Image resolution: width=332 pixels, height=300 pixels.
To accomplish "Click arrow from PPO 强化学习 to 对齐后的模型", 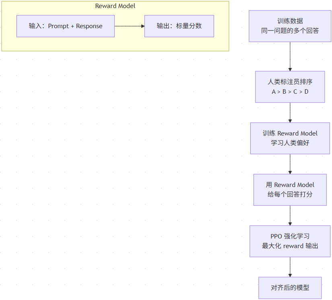I will coord(290,267).
